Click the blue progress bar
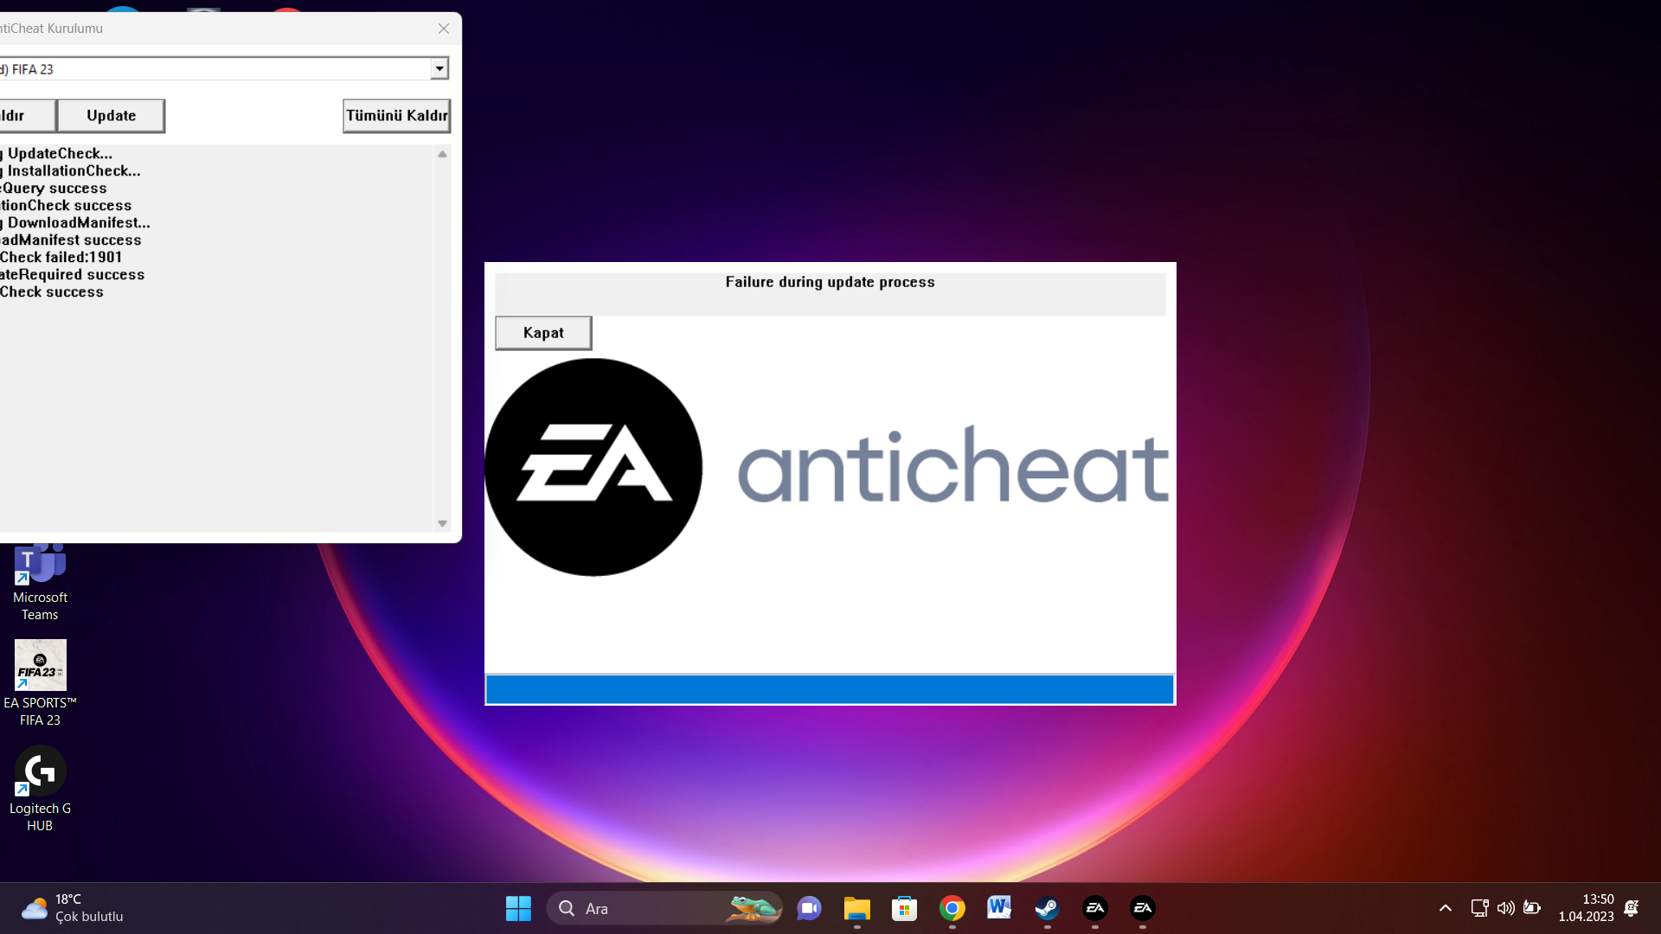Viewport: 1661px width, 934px height. (830, 689)
